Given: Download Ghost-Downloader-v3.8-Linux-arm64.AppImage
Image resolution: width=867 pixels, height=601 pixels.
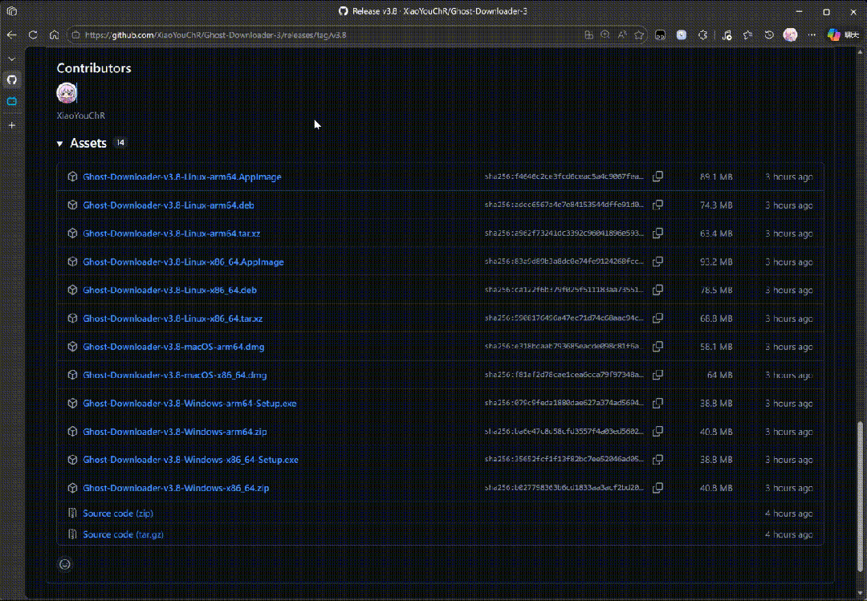Looking at the screenshot, I should (x=182, y=177).
